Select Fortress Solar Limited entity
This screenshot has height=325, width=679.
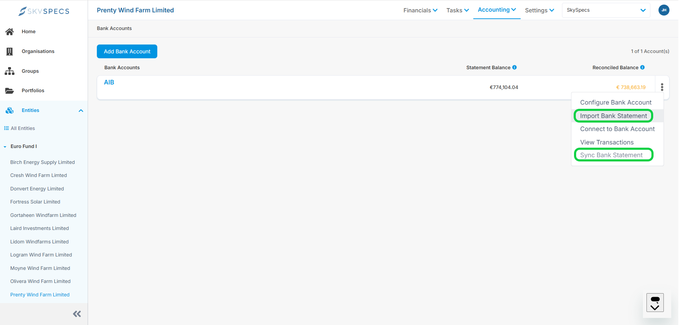35,202
